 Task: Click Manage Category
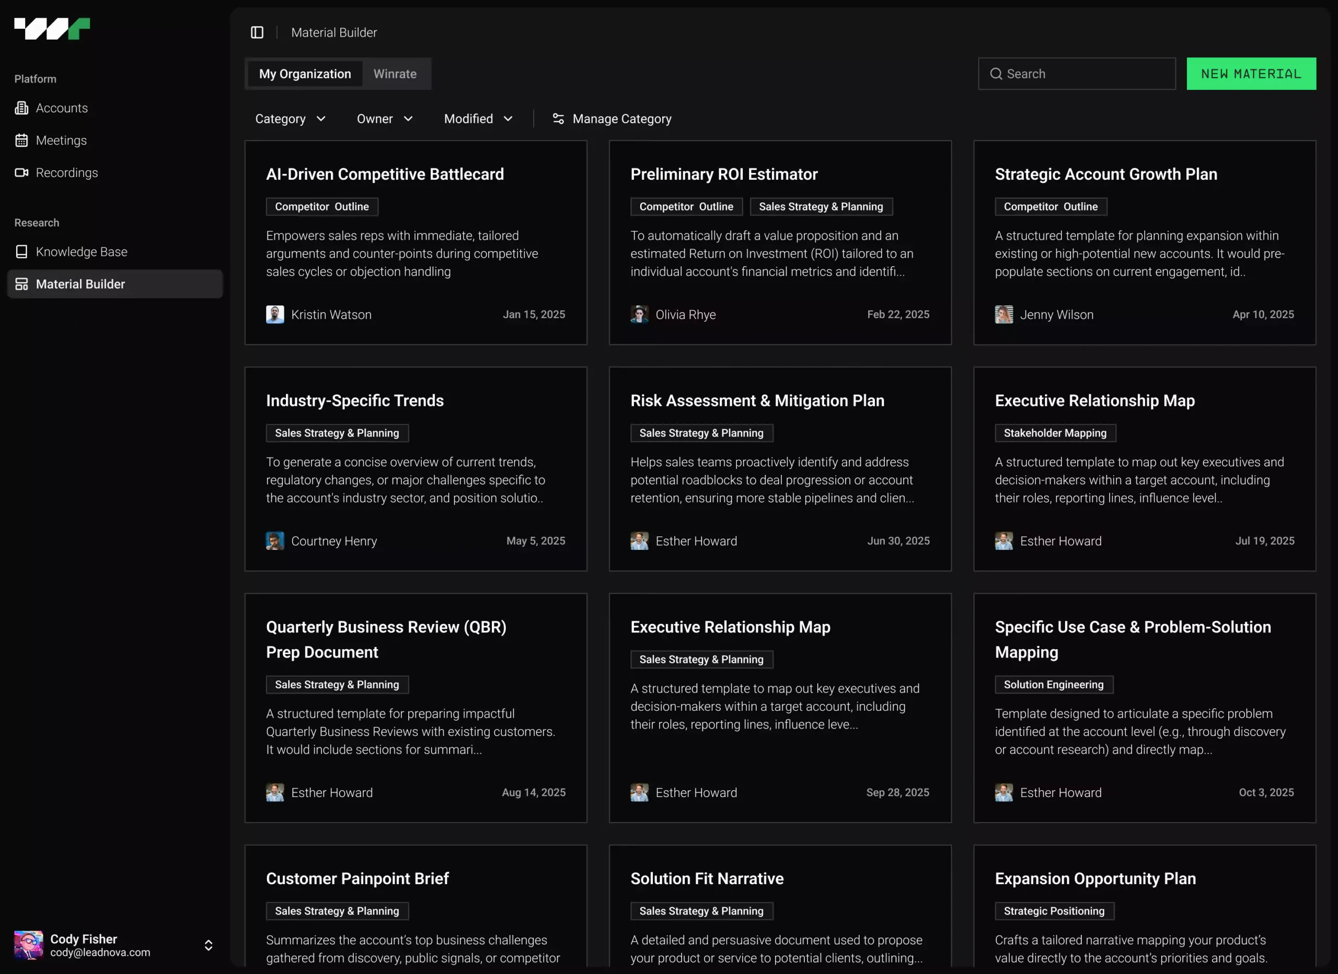tap(612, 119)
